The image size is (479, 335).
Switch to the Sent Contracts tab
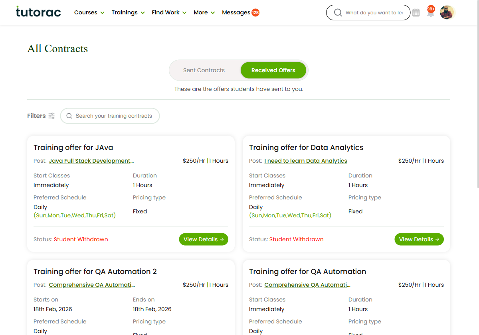tap(204, 70)
